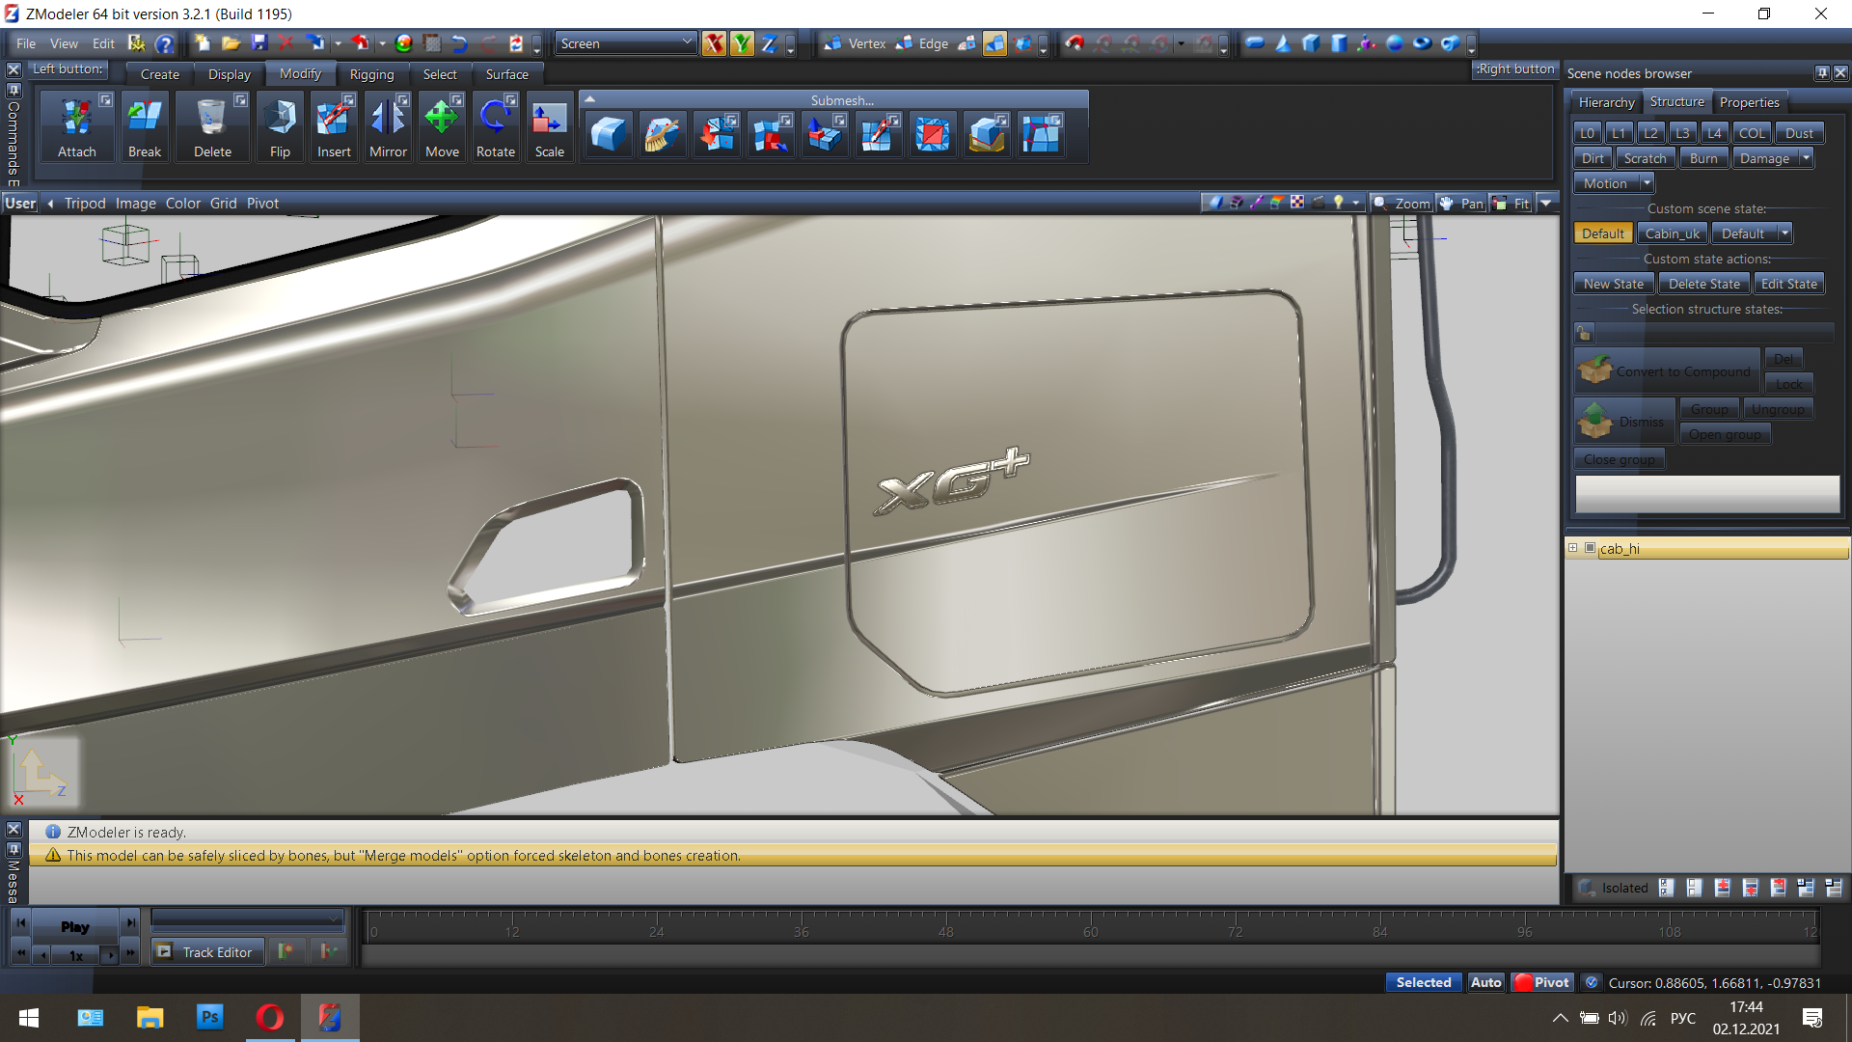1852x1042 pixels.
Task: Click the light bulb icon in viewport toolbar
Action: (1339, 203)
